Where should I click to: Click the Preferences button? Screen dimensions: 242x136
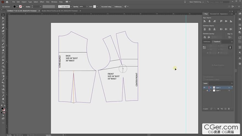118,6
